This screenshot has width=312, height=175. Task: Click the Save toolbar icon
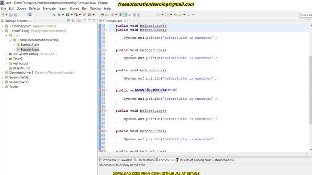(11, 15)
